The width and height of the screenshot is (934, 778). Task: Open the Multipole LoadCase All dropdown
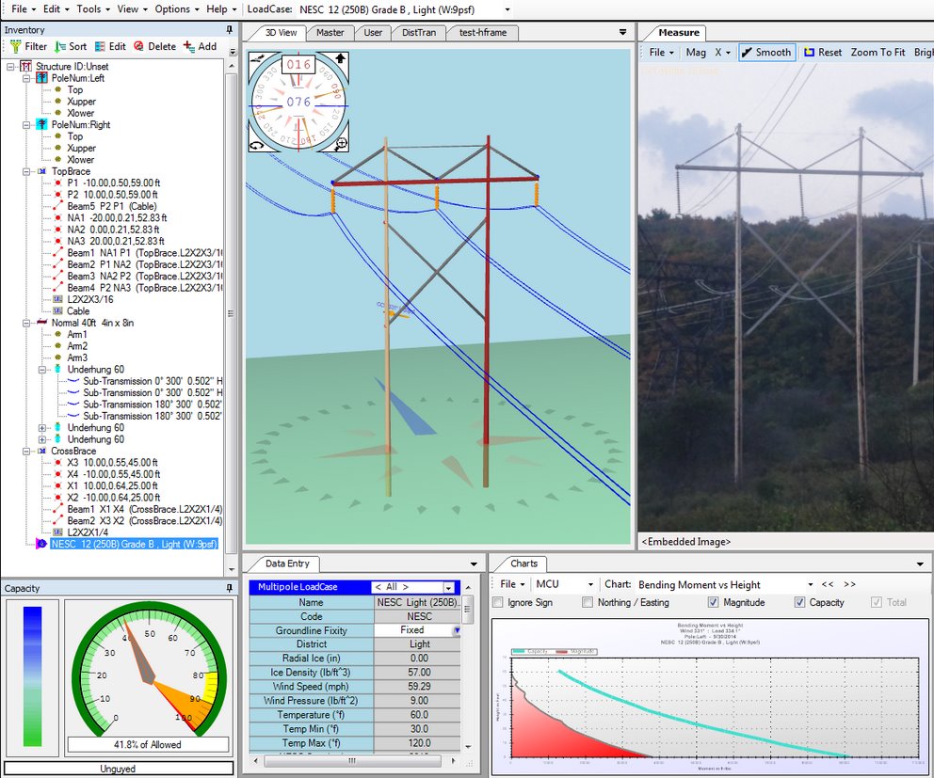[448, 587]
